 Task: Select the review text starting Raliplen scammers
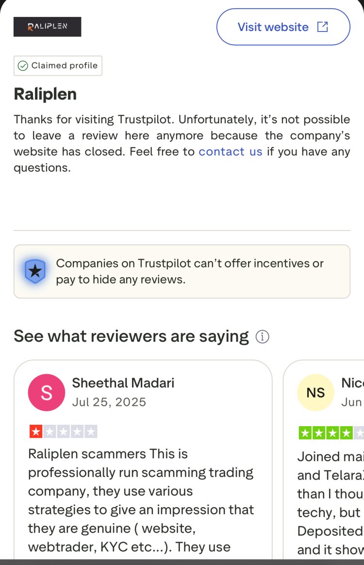(x=141, y=500)
